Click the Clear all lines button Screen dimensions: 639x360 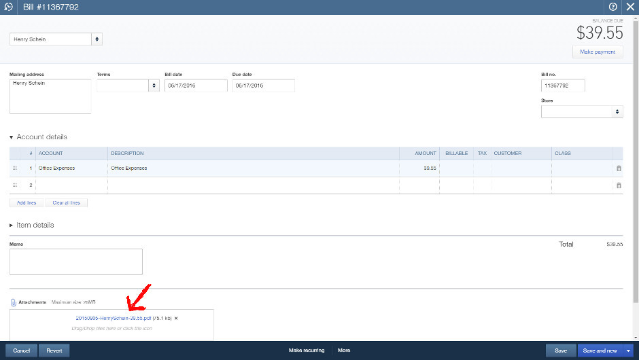[66, 203]
